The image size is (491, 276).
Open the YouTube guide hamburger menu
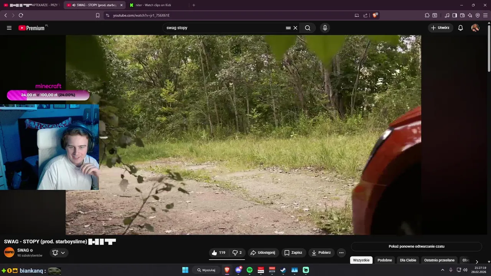point(9,28)
